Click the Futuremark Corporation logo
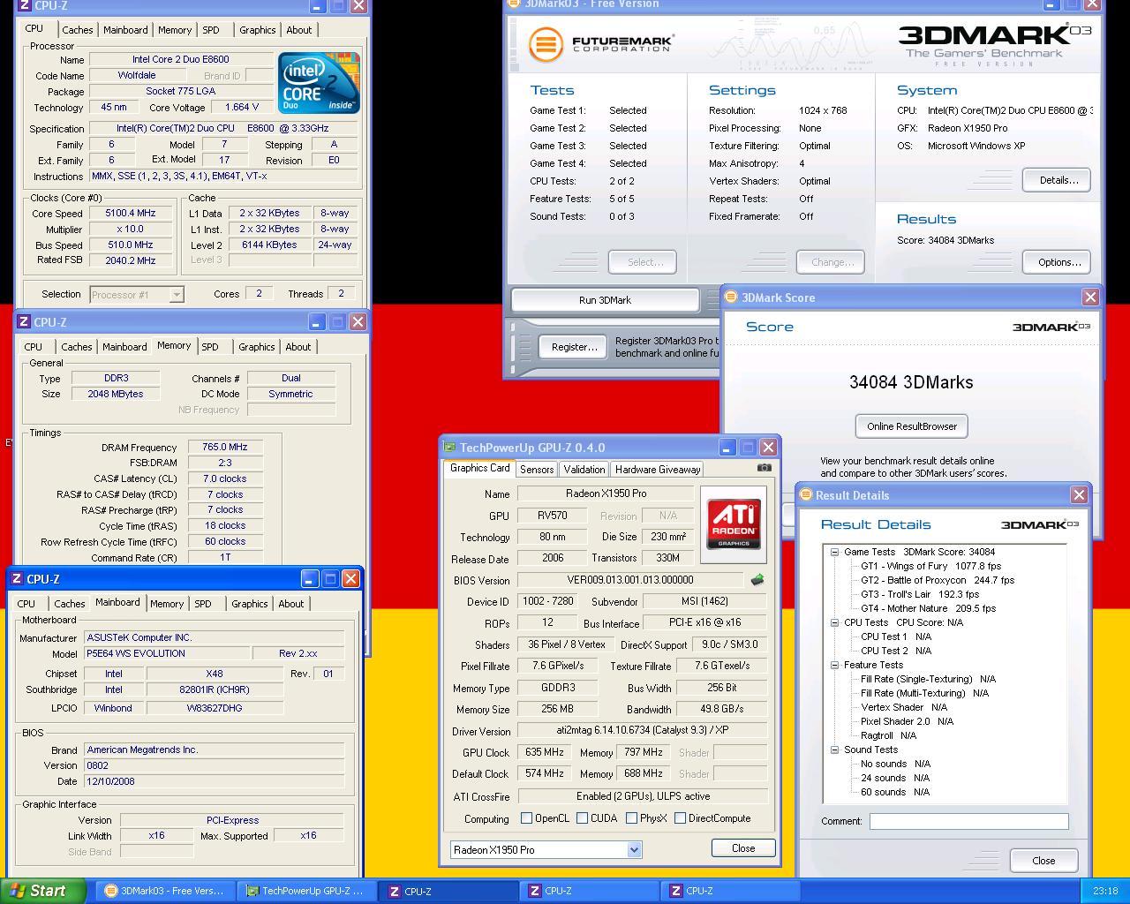 [601, 43]
